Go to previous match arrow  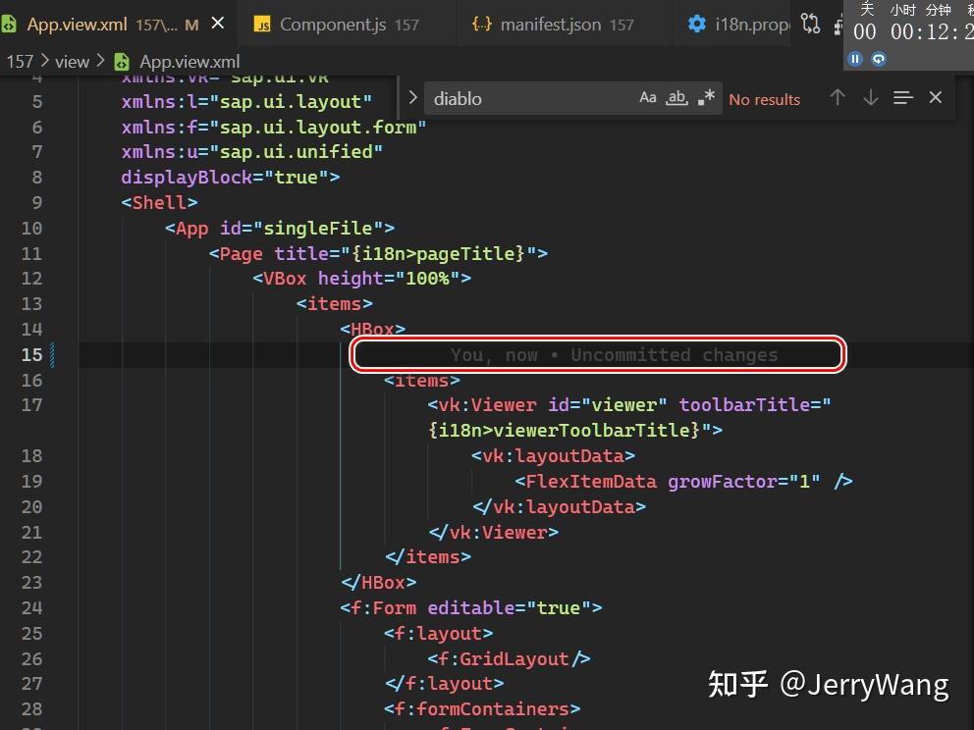838,97
